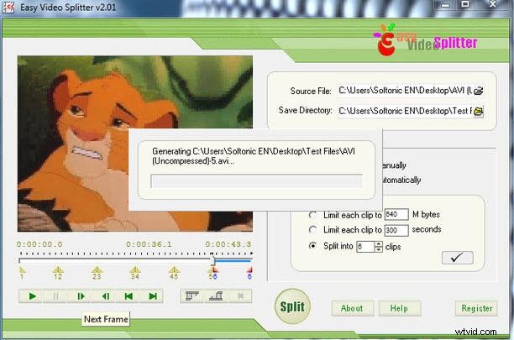The height and width of the screenshot is (340, 514).
Task: Maximize the Easy Video Splitter window
Action: [465, 4]
